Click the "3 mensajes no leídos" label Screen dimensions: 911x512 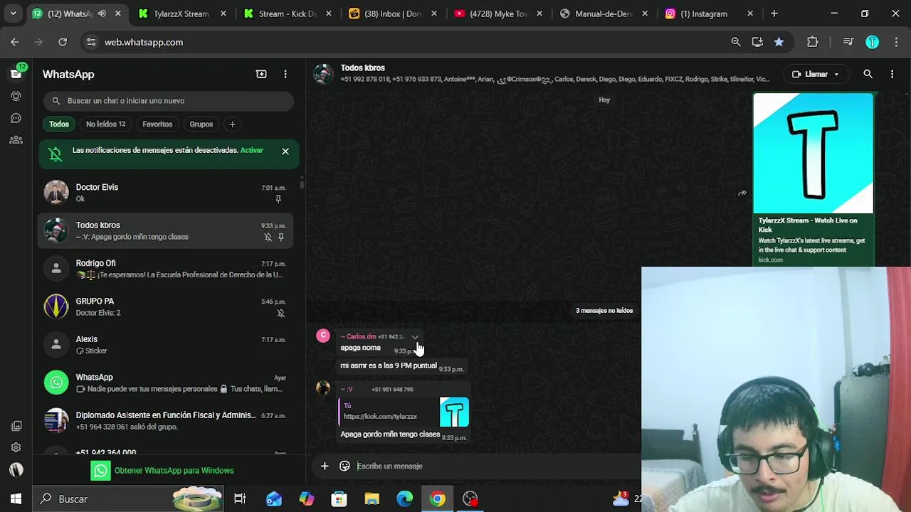(x=604, y=311)
